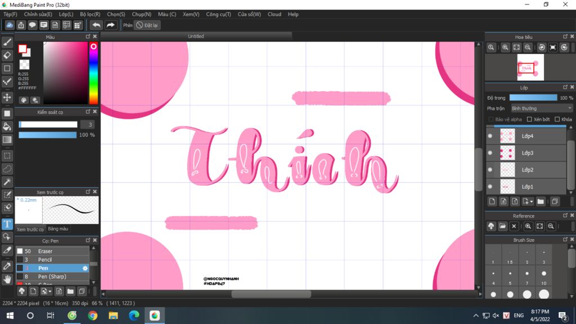
Task: Select the Eraser brush in brush list
Action: click(52, 251)
